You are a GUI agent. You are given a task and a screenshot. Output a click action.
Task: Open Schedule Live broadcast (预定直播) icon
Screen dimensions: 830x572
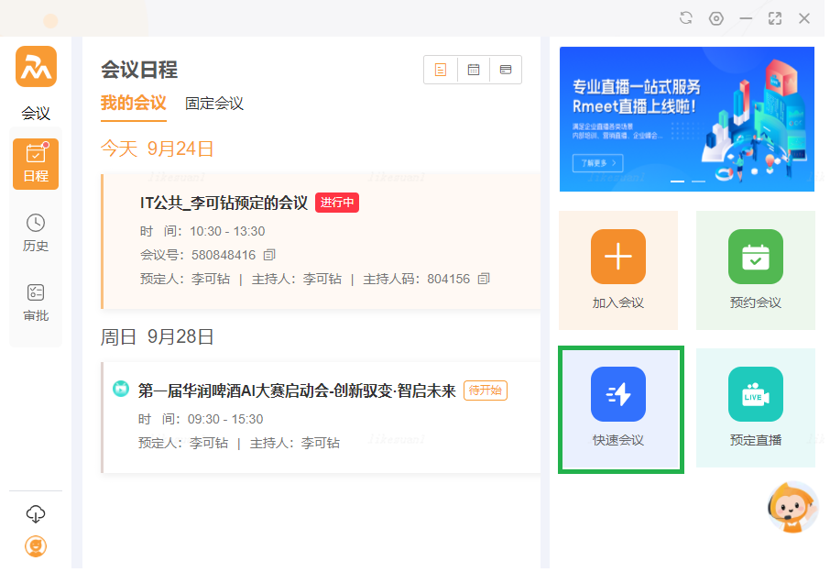point(756,394)
